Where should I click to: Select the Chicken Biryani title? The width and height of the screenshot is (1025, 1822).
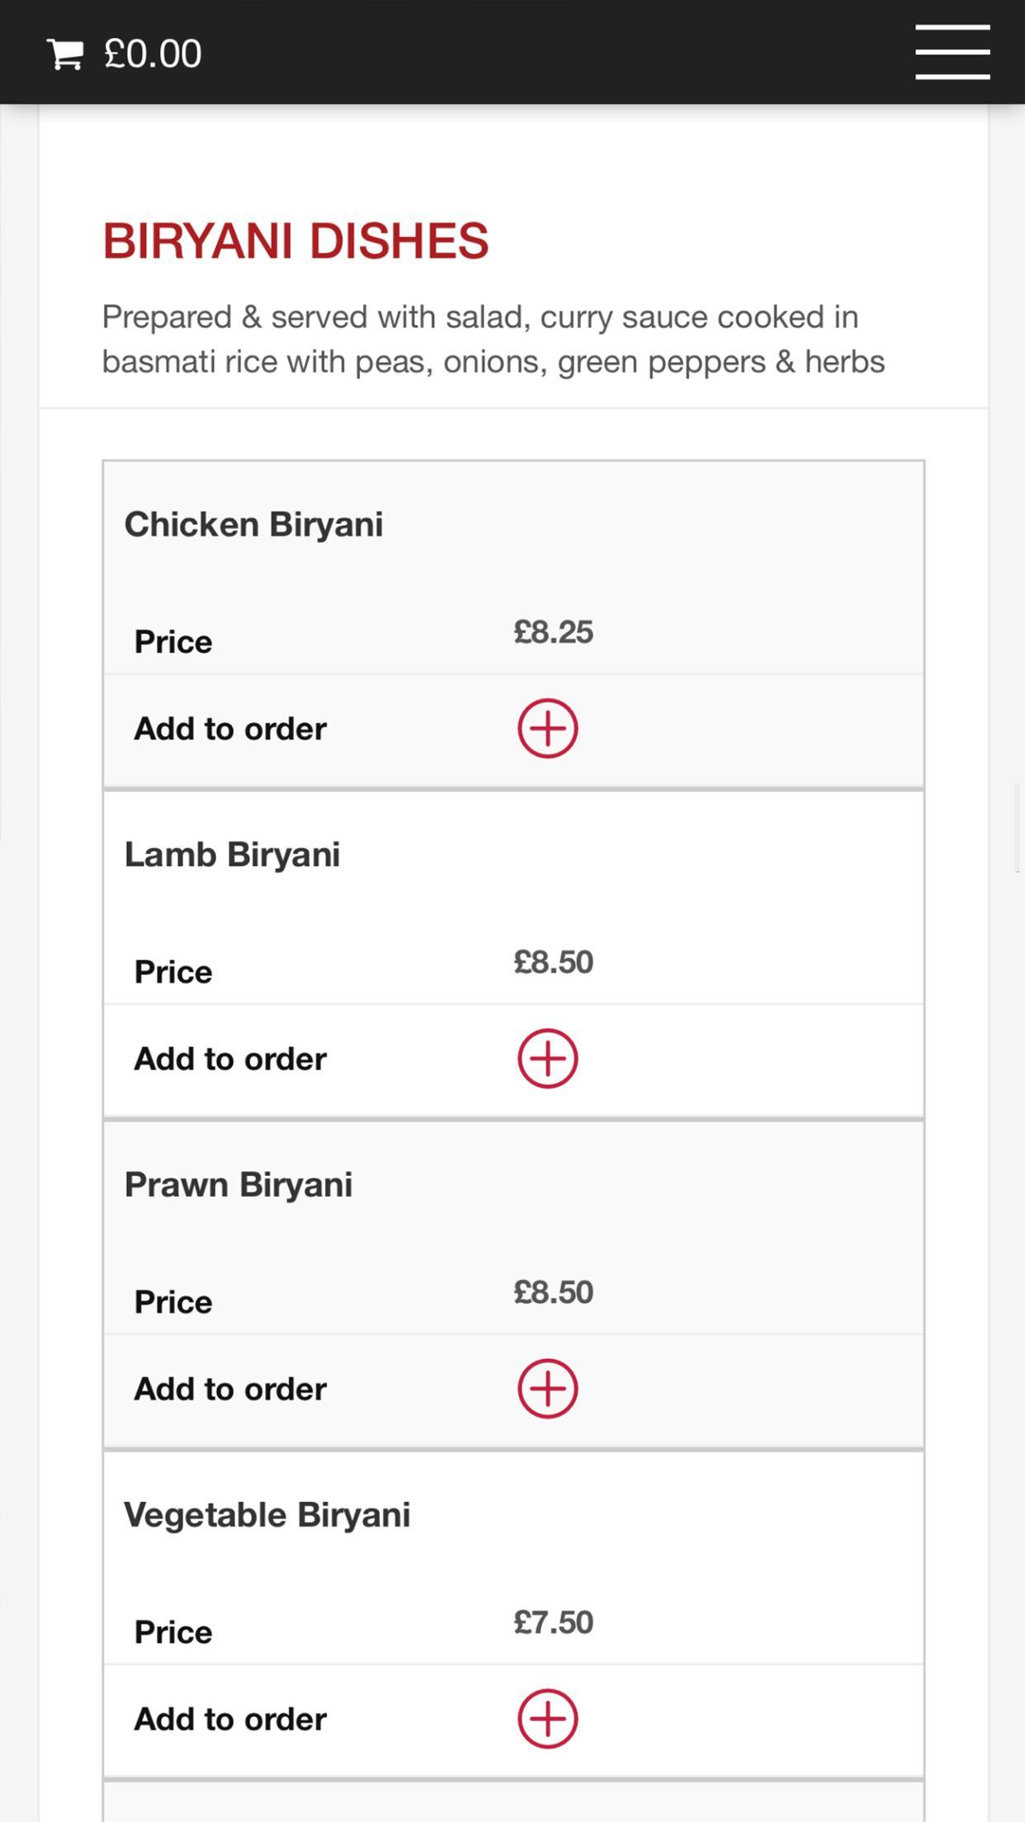tap(253, 525)
